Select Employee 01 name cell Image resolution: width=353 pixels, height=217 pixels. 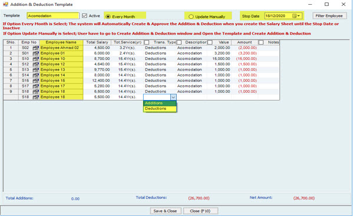(61, 54)
